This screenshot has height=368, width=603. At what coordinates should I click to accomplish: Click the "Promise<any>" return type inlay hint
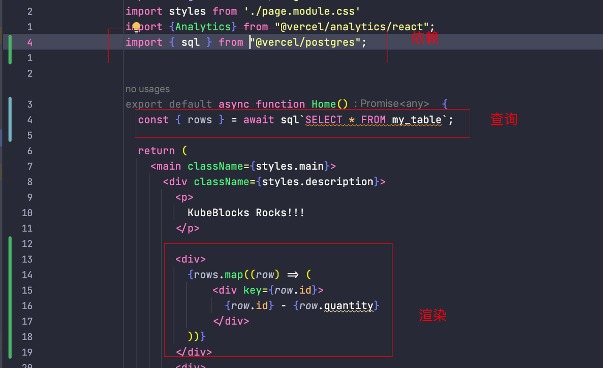395,104
